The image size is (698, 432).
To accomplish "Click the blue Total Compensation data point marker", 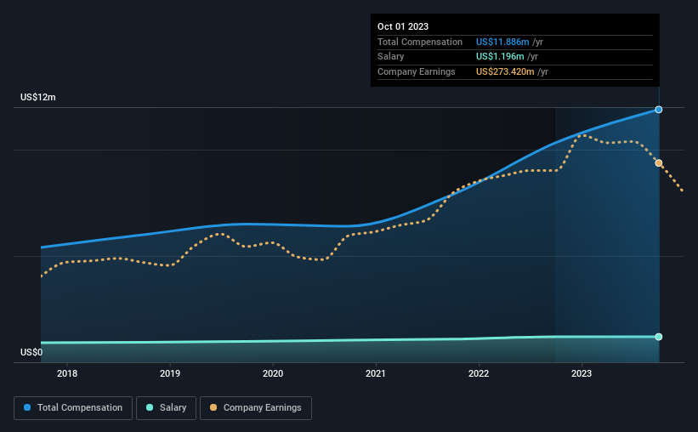I will pos(658,110).
